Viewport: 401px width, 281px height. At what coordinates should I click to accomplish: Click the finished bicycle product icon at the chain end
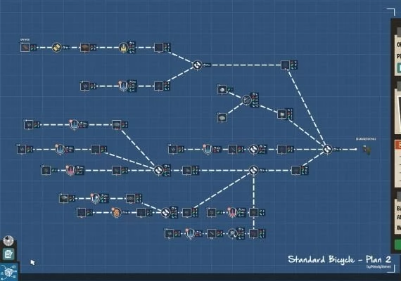[367, 150]
